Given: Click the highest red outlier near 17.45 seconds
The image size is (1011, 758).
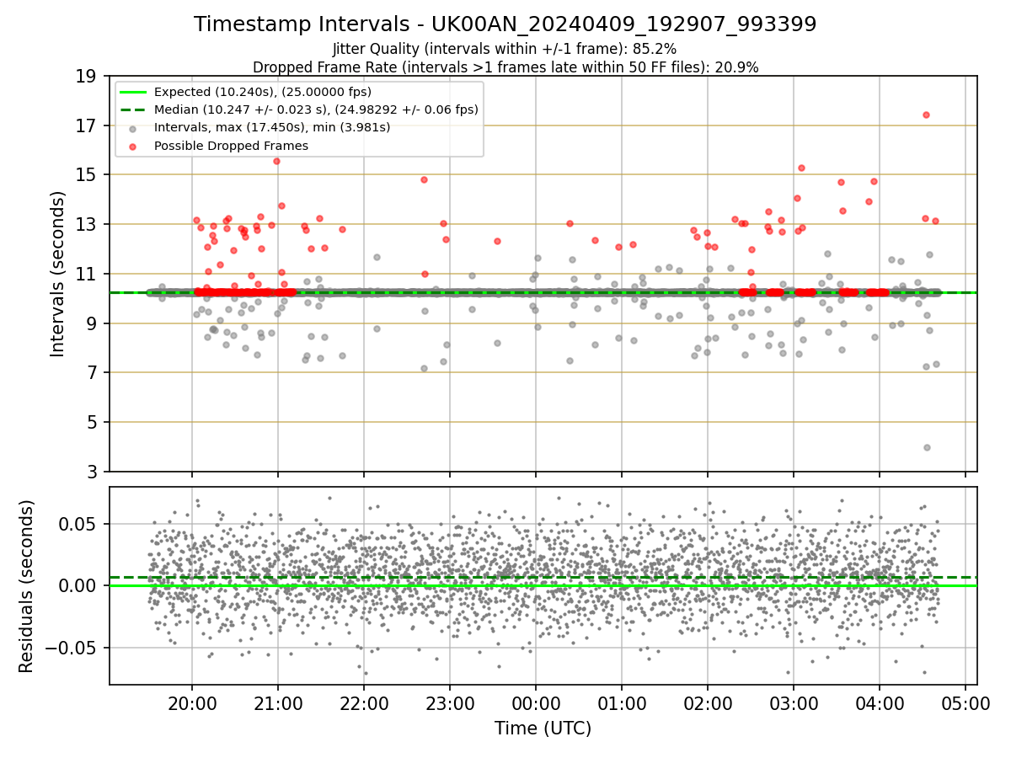Looking at the screenshot, I should [926, 115].
